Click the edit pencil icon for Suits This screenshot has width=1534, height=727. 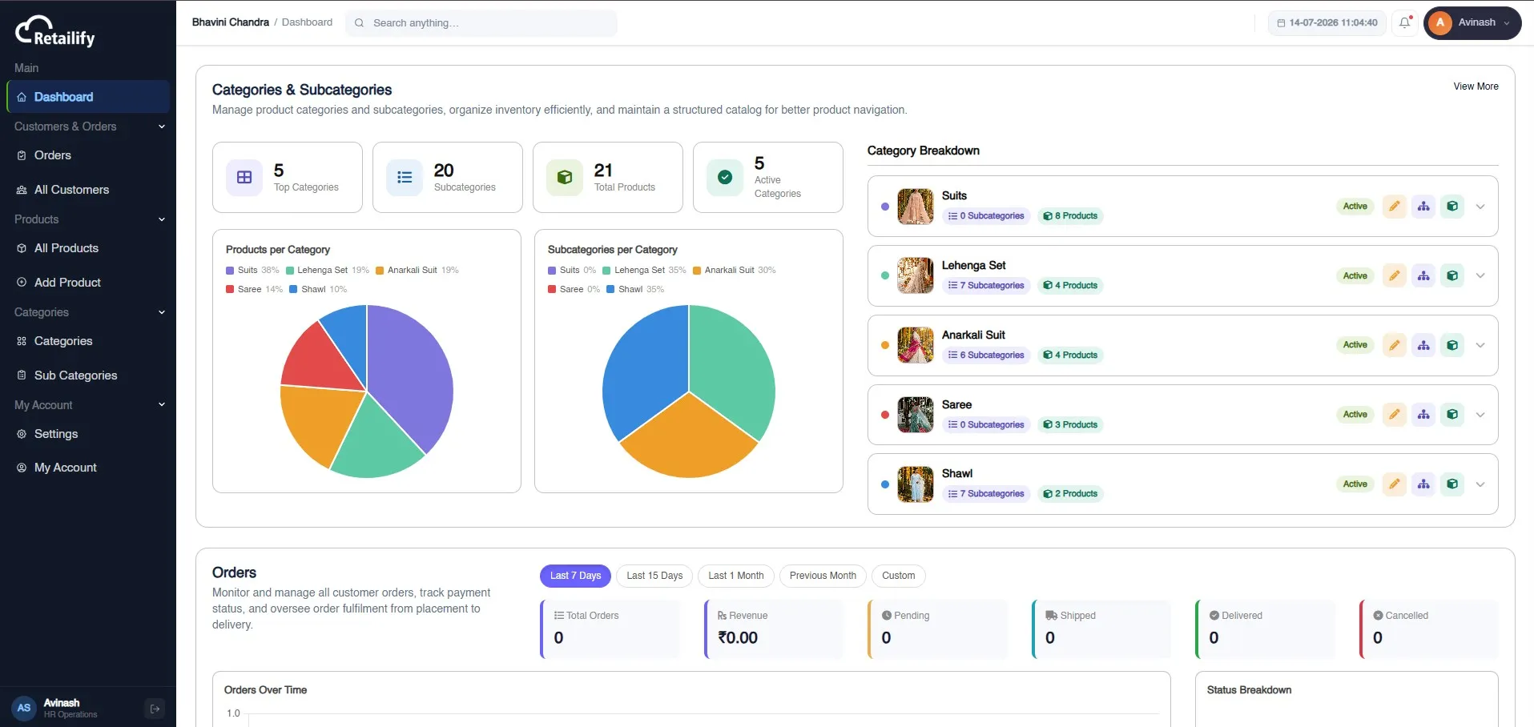coord(1395,206)
